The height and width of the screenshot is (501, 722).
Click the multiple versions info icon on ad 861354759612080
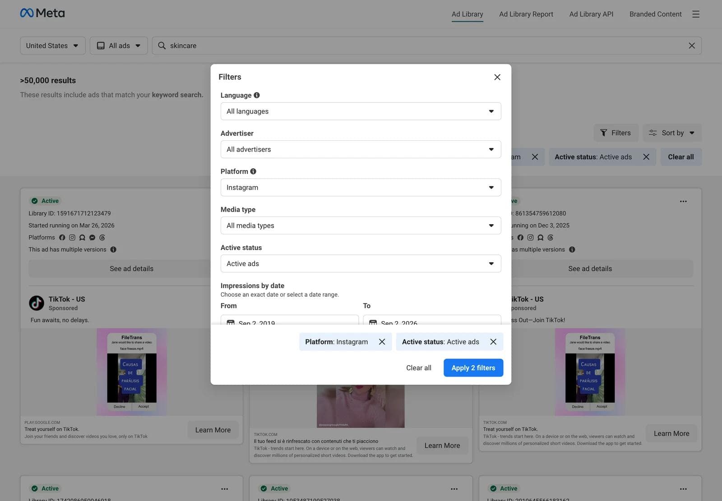(572, 249)
